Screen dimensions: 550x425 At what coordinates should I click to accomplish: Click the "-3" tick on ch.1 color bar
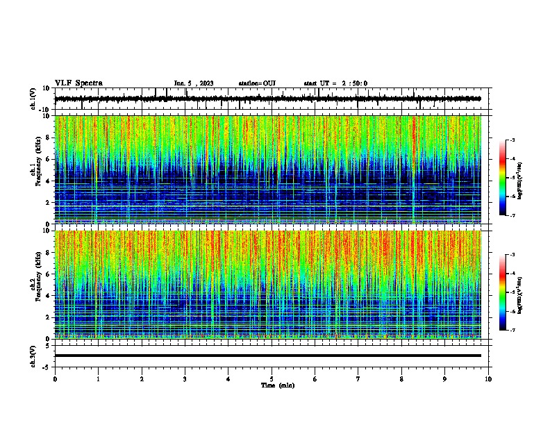pyautogui.click(x=512, y=140)
